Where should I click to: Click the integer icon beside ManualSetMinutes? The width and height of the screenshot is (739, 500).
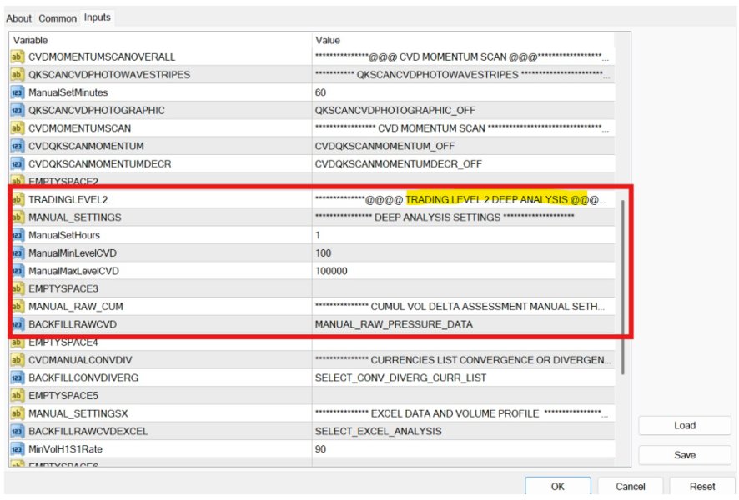(x=17, y=92)
